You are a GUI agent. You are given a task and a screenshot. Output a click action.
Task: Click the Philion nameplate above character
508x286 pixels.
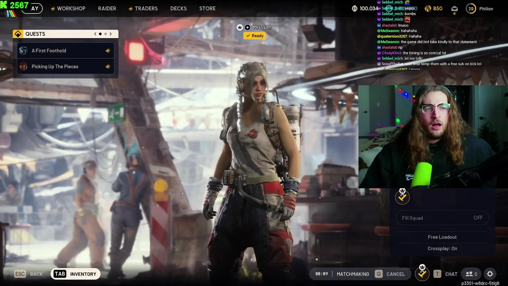point(262,27)
